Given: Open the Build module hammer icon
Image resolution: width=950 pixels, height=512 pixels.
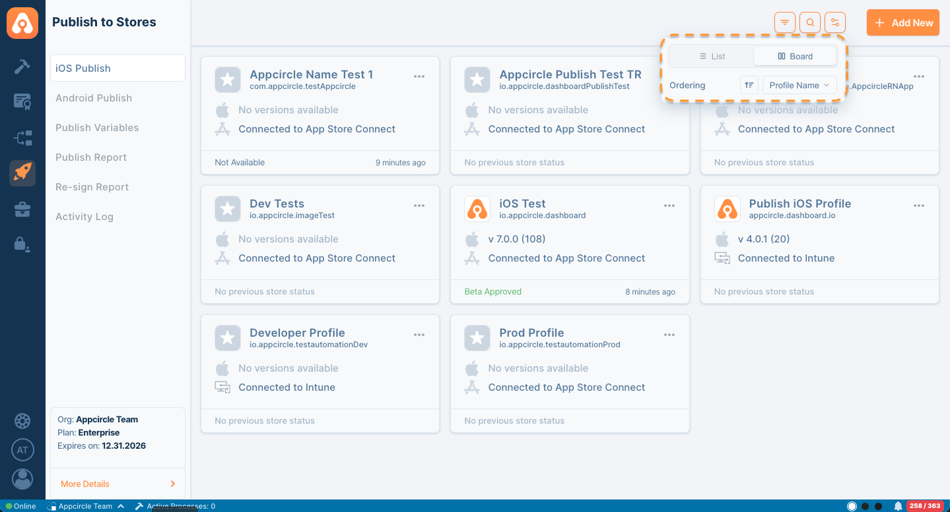Looking at the screenshot, I should [22, 67].
